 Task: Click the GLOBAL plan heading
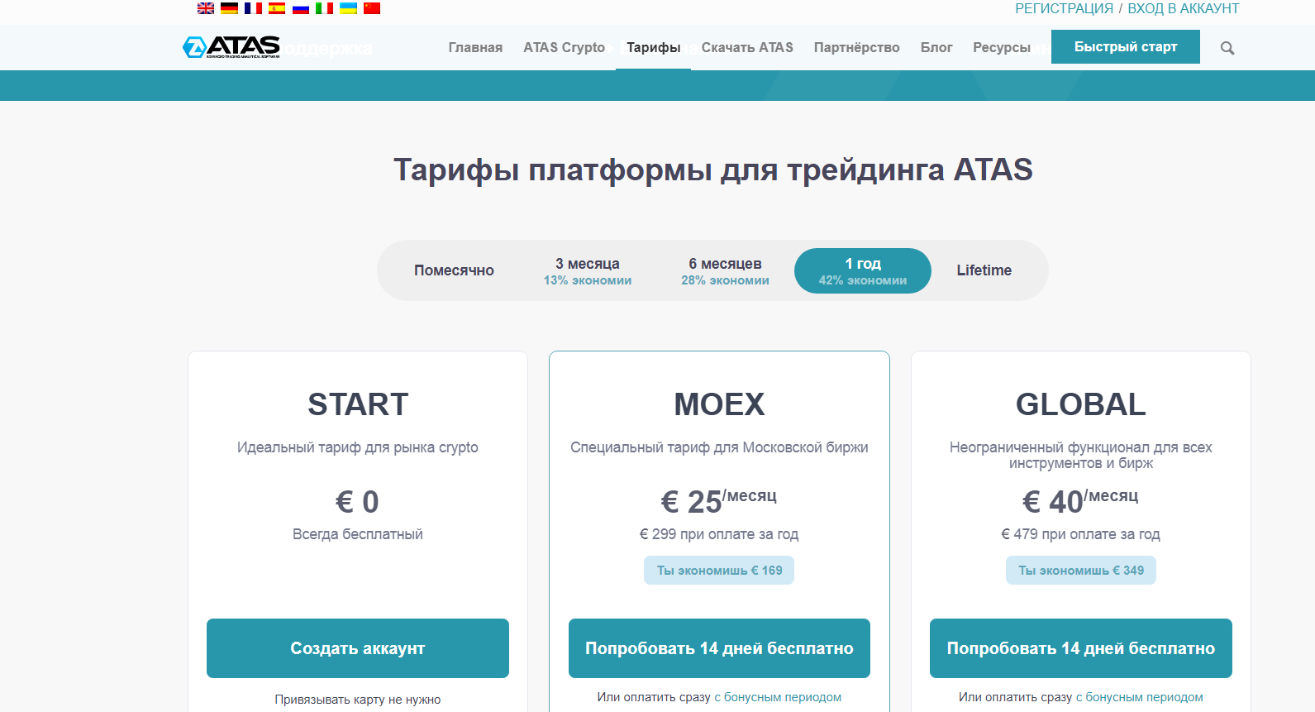click(1081, 404)
